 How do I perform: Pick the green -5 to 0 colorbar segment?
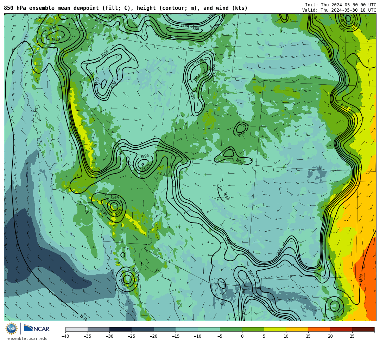pos(231,329)
